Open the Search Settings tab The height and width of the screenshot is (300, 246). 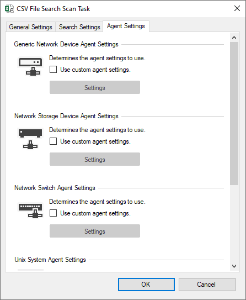(x=79, y=27)
